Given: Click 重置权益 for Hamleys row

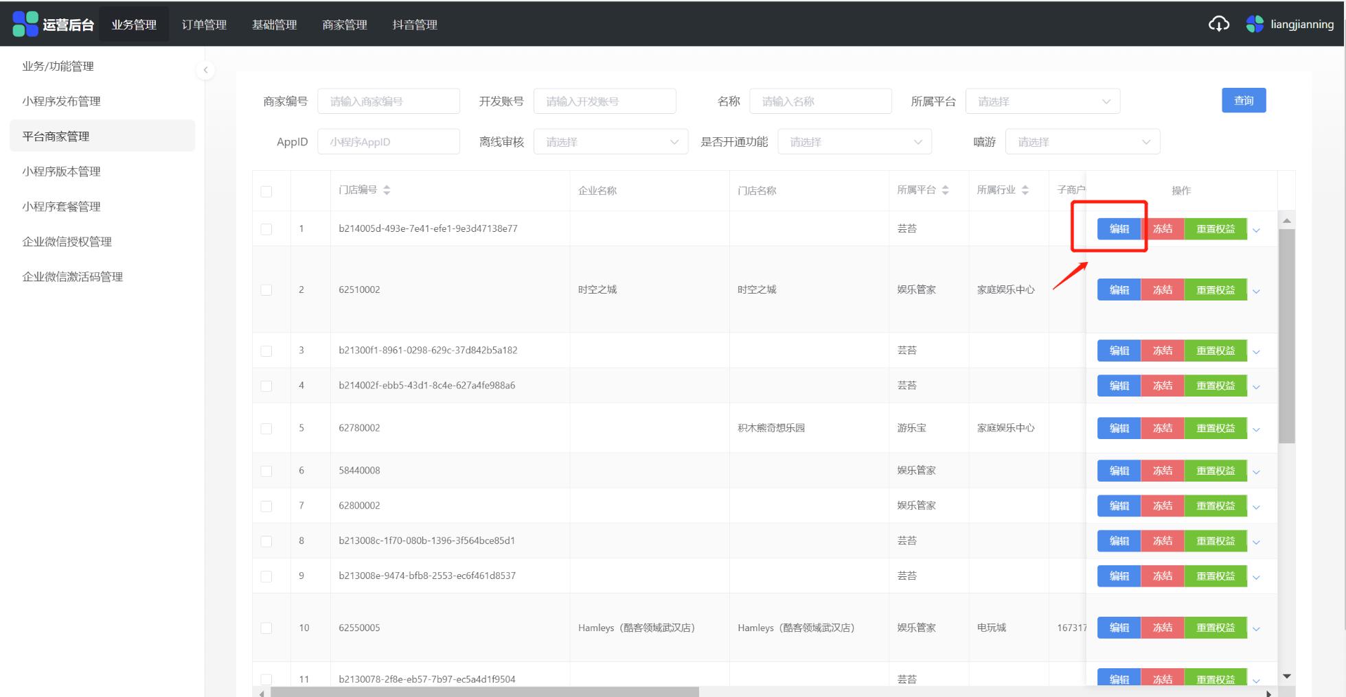Looking at the screenshot, I should coord(1216,628).
